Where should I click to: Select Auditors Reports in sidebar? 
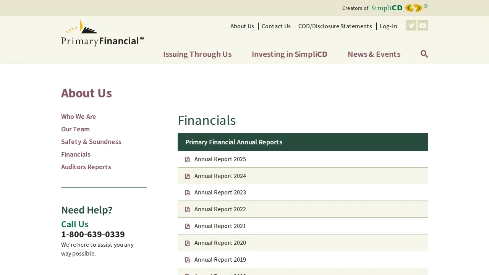(x=86, y=167)
